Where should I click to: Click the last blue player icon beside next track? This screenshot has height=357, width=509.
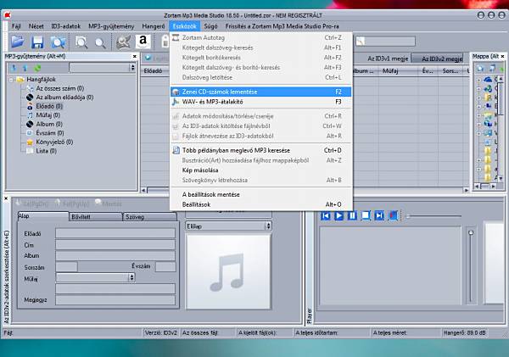(393, 215)
